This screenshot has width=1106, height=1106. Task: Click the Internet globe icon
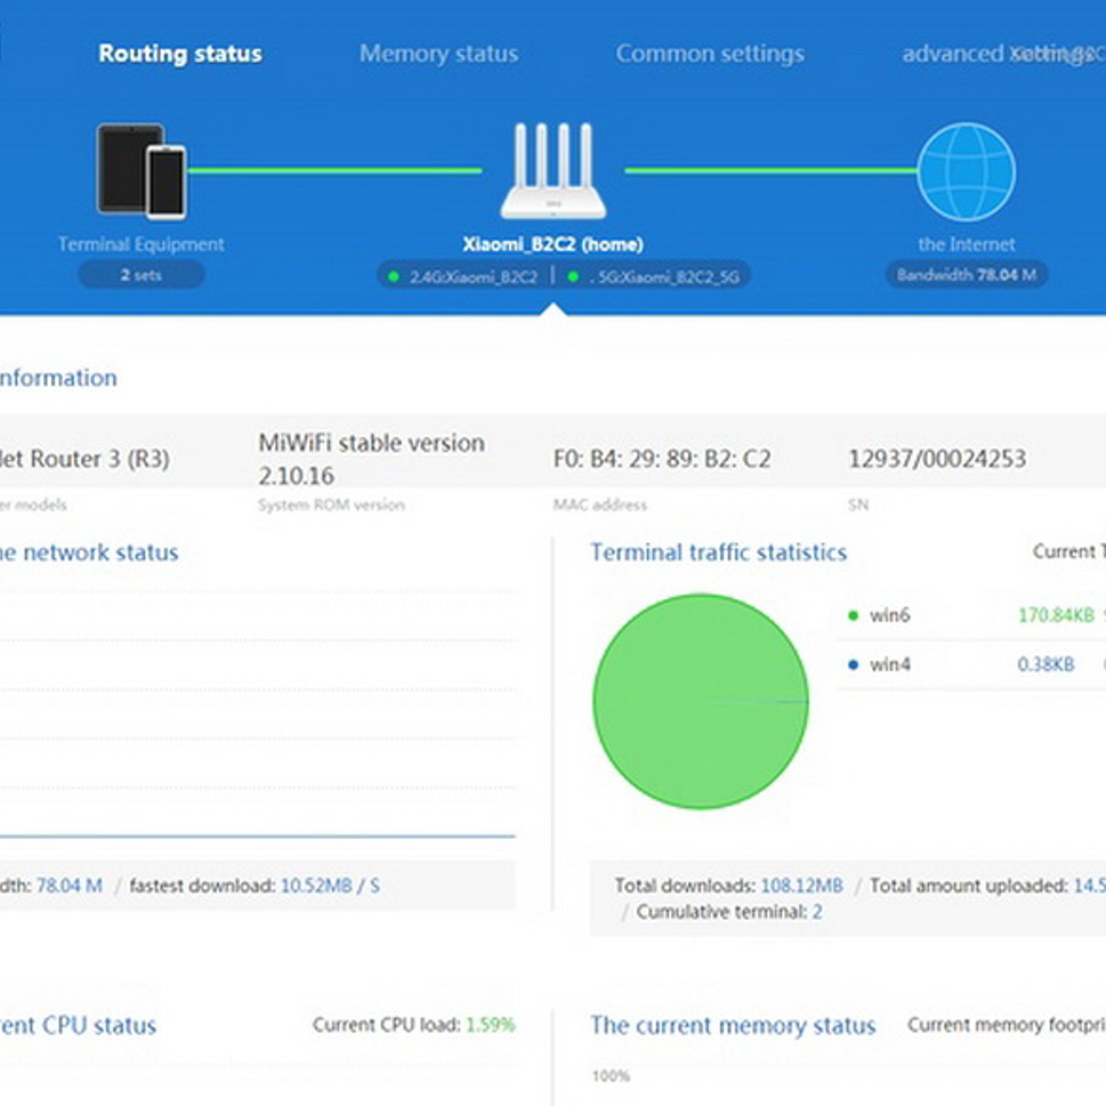point(966,171)
